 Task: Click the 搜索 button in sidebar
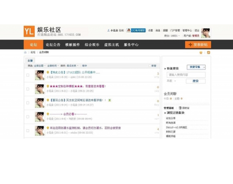tap(196, 81)
